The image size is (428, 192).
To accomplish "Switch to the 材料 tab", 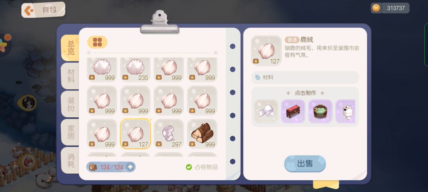I will 71,76.
